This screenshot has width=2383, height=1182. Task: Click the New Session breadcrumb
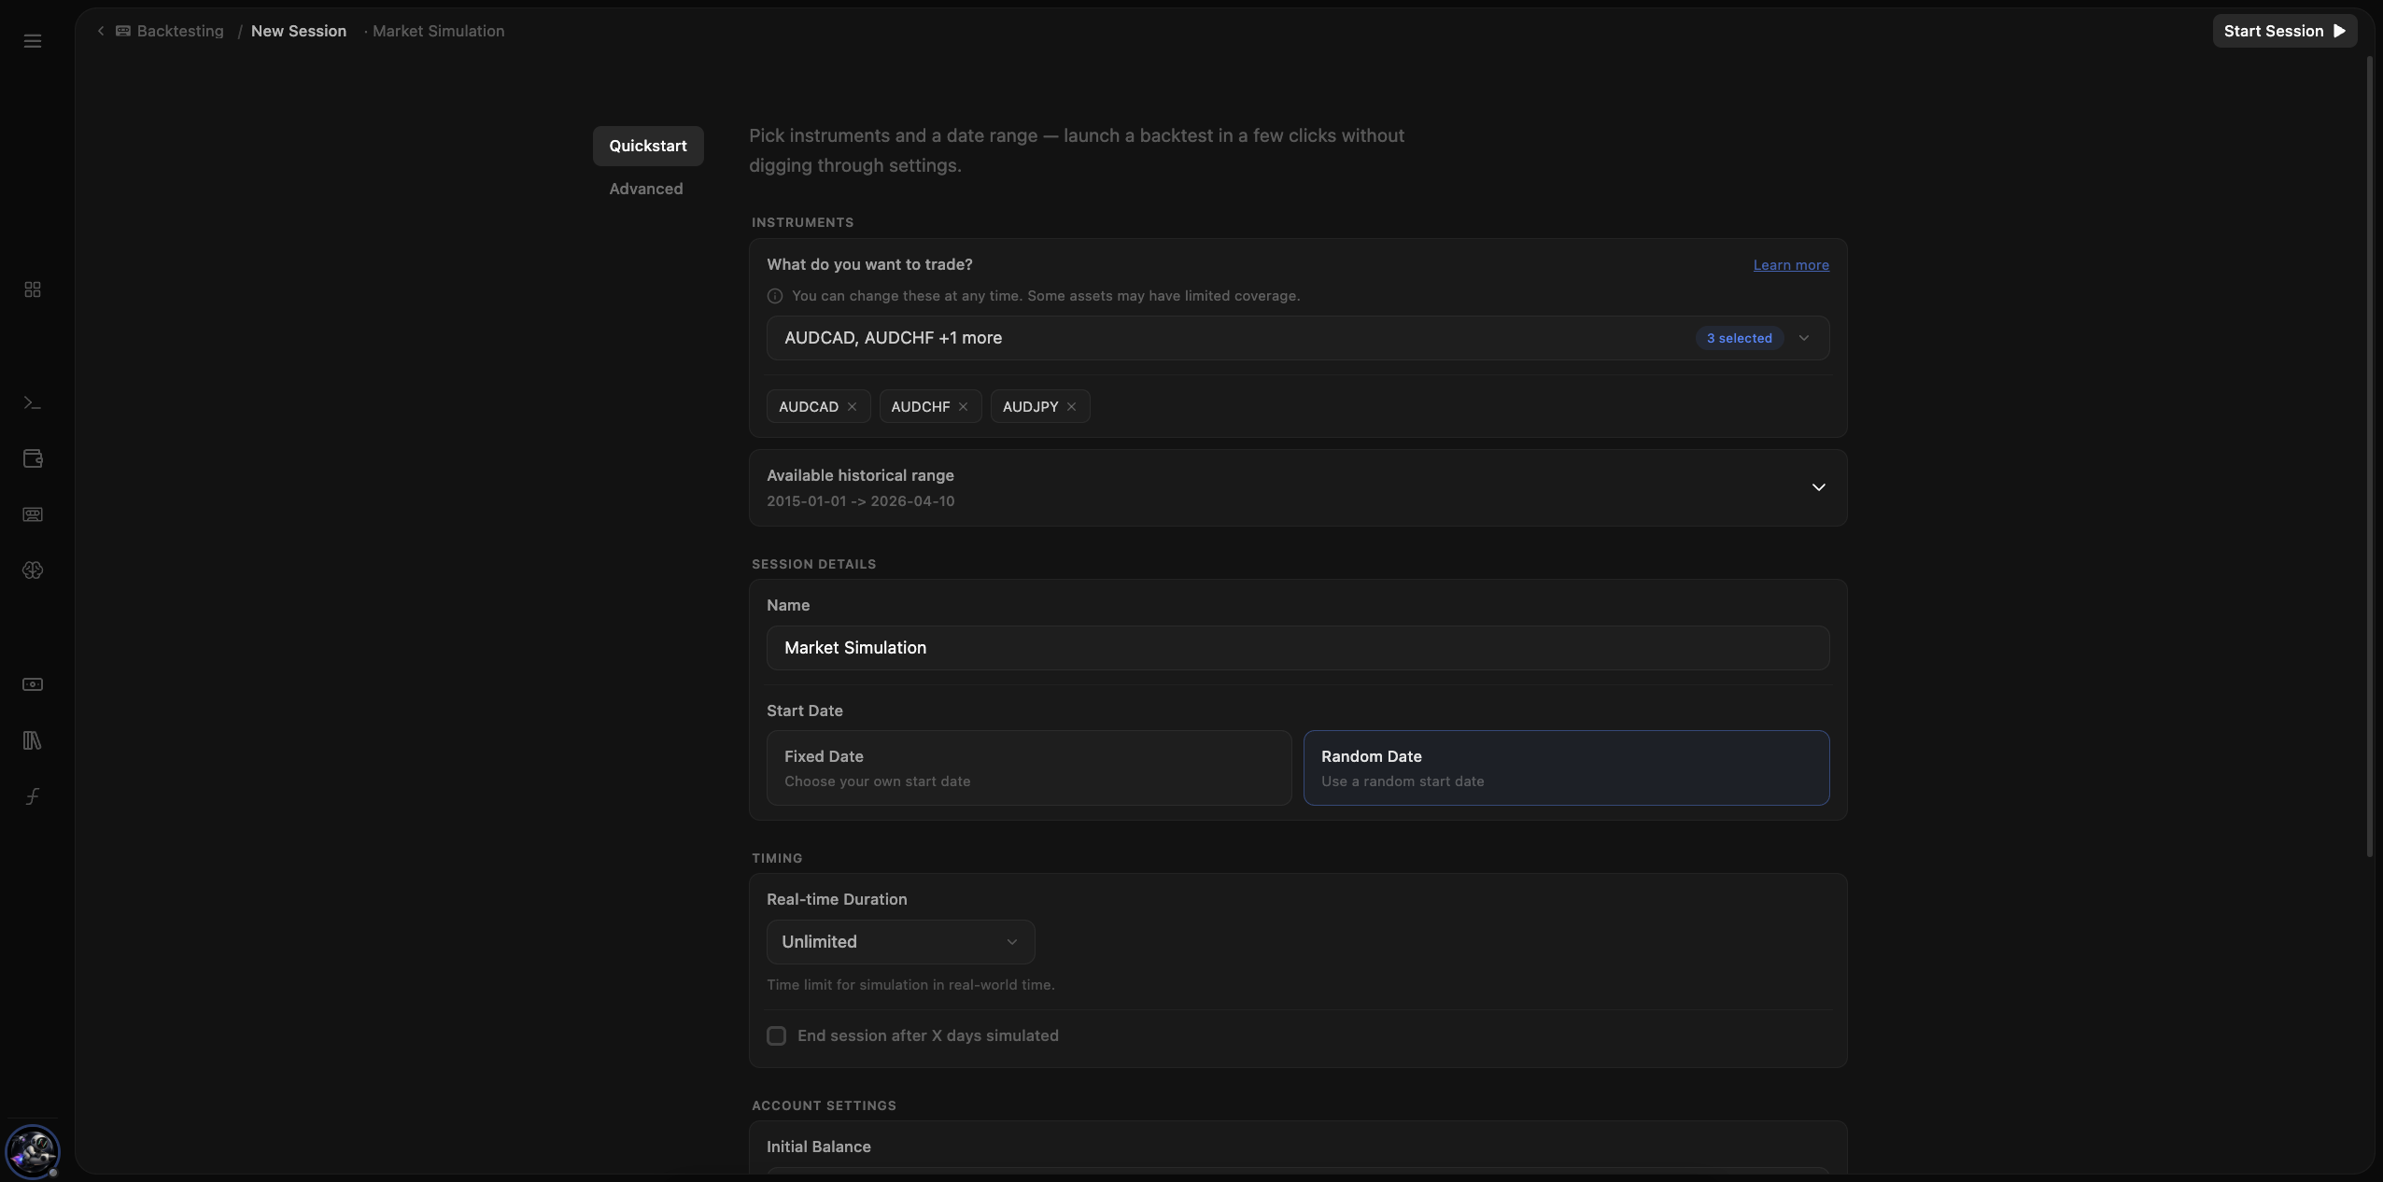click(299, 31)
